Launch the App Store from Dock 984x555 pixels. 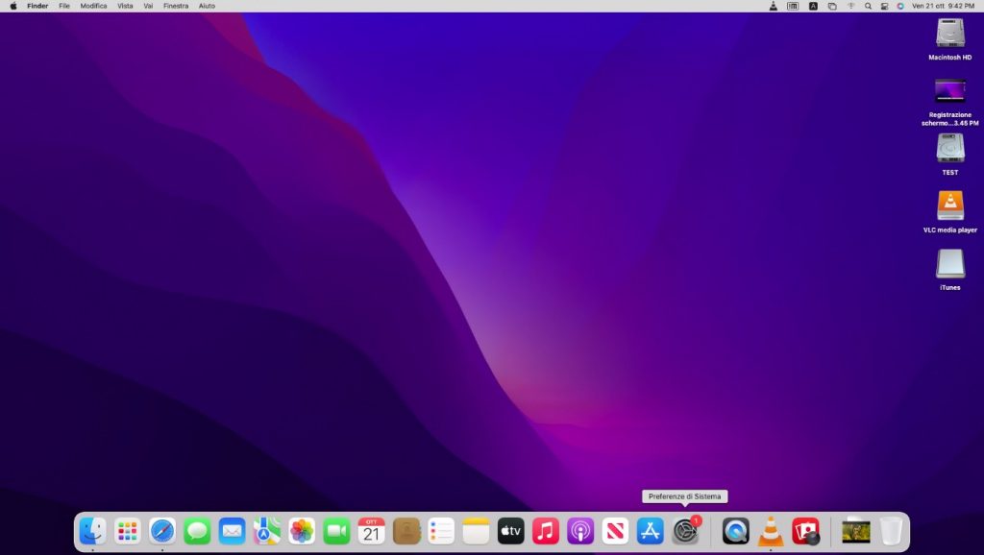(x=651, y=530)
